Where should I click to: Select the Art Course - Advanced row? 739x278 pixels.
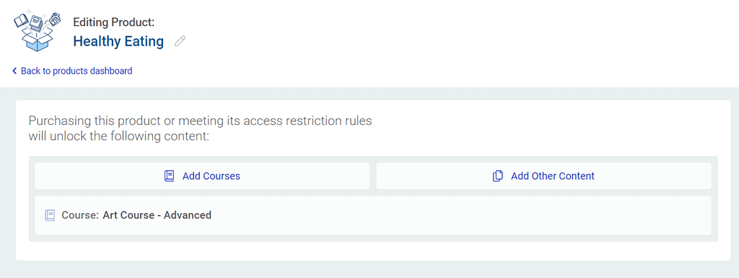click(x=373, y=215)
